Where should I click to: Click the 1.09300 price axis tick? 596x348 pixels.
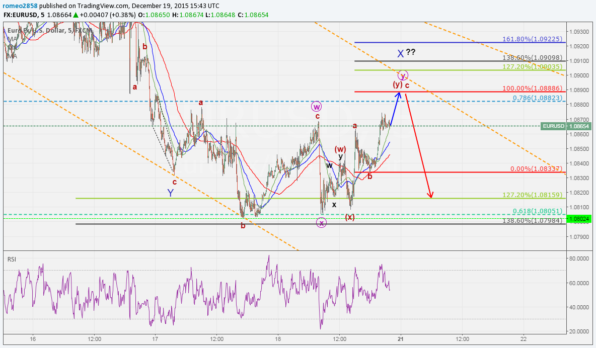pyautogui.click(x=579, y=32)
